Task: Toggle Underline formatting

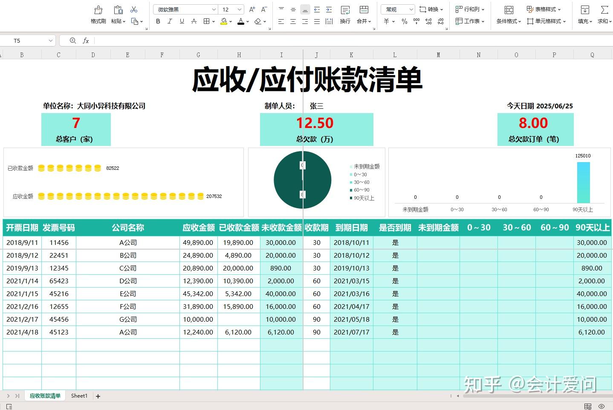Action: tap(182, 21)
